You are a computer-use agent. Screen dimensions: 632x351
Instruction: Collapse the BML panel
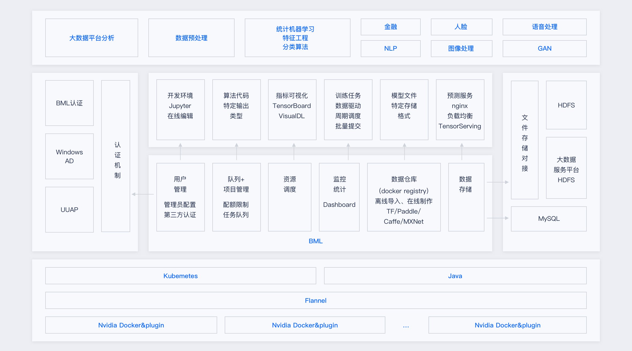point(315,241)
